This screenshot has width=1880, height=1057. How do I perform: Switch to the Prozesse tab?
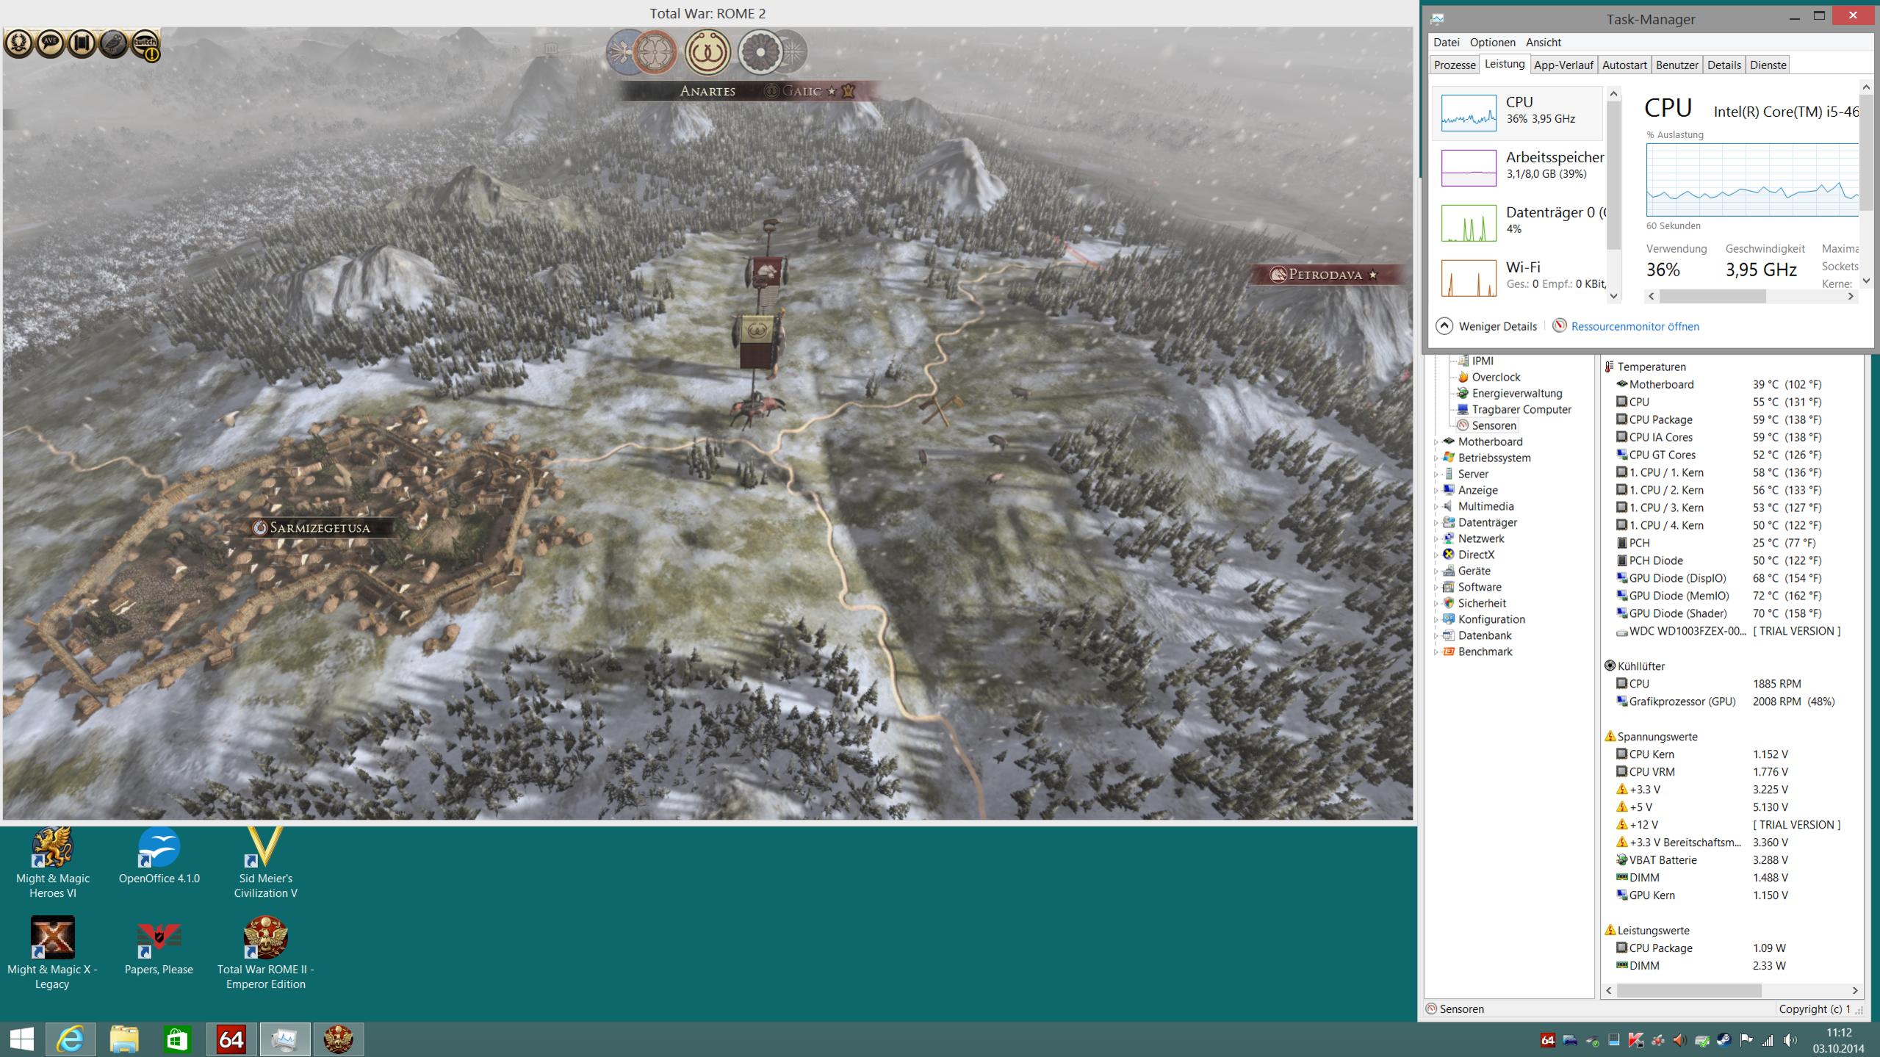click(1454, 65)
